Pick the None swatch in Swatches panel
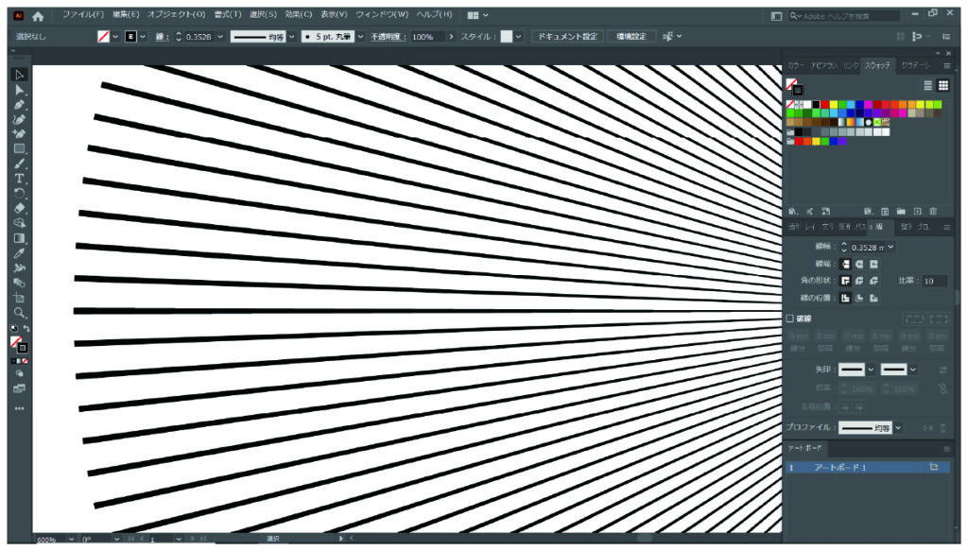 tap(789, 104)
